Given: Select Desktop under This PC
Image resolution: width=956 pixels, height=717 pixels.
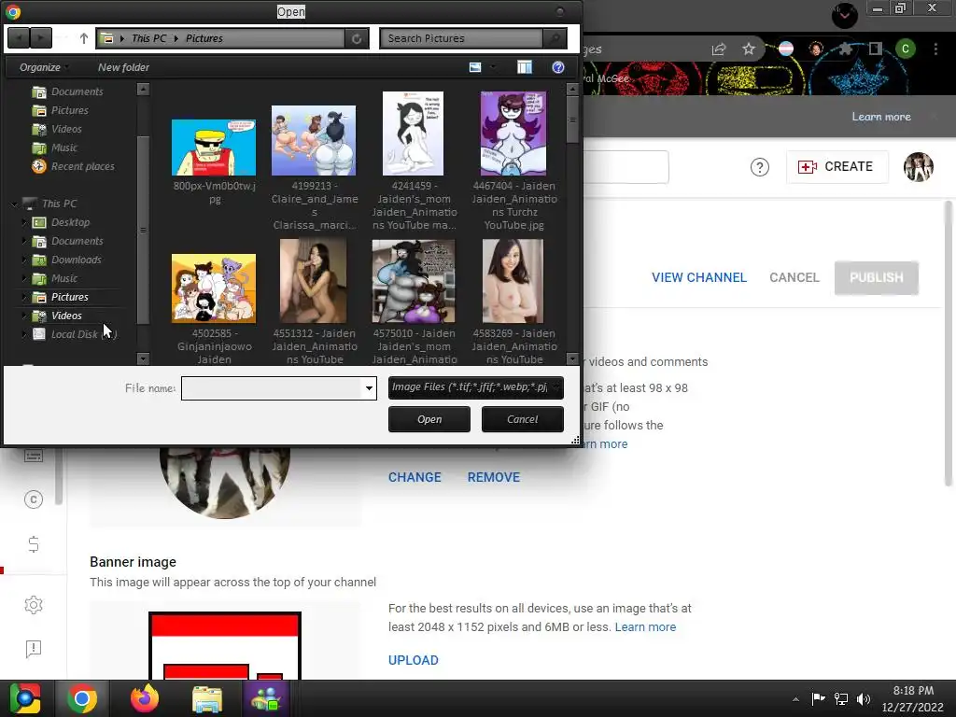Looking at the screenshot, I should [61, 222].
